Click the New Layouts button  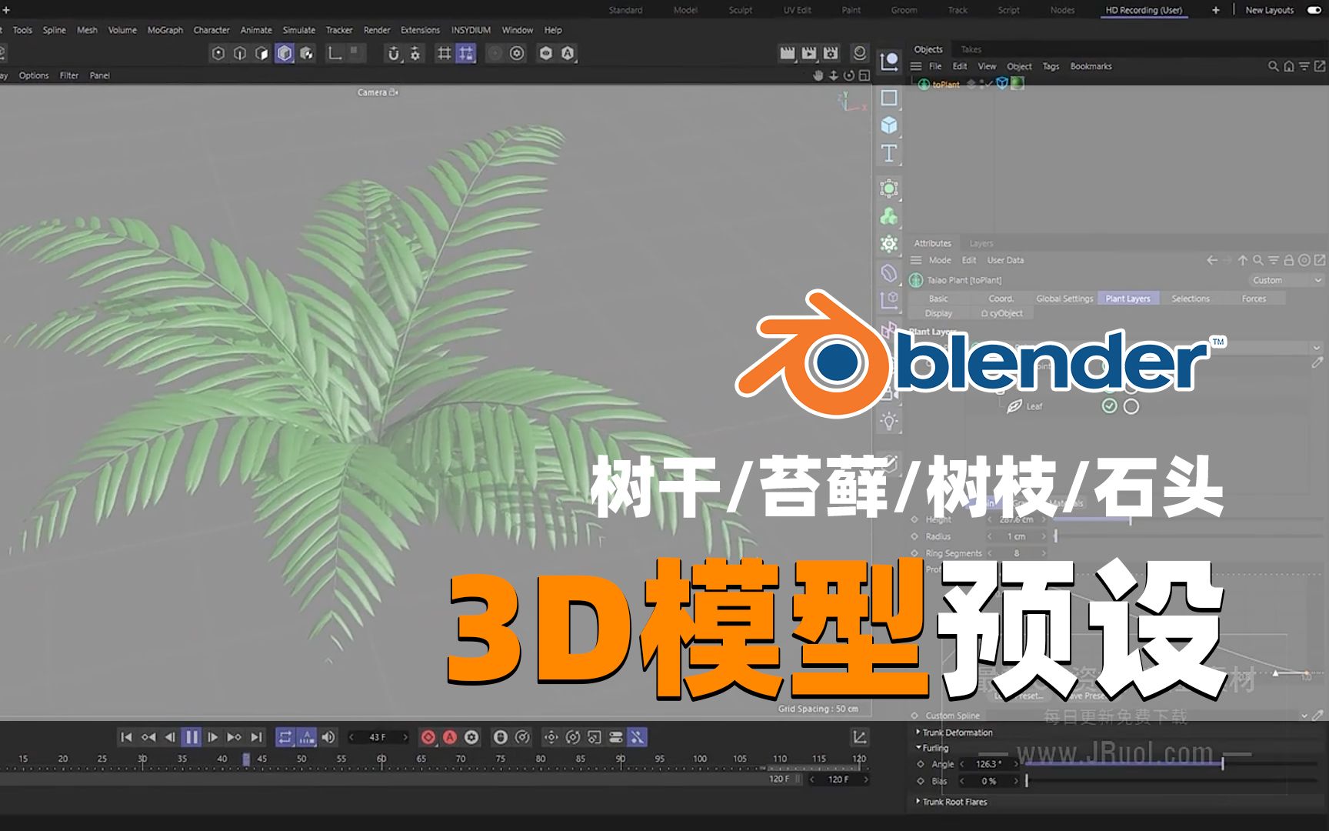pos(1270,10)
